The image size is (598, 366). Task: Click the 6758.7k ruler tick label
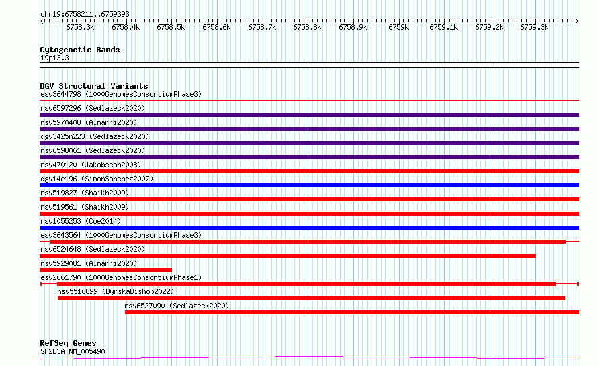click(x=262, y=27)
